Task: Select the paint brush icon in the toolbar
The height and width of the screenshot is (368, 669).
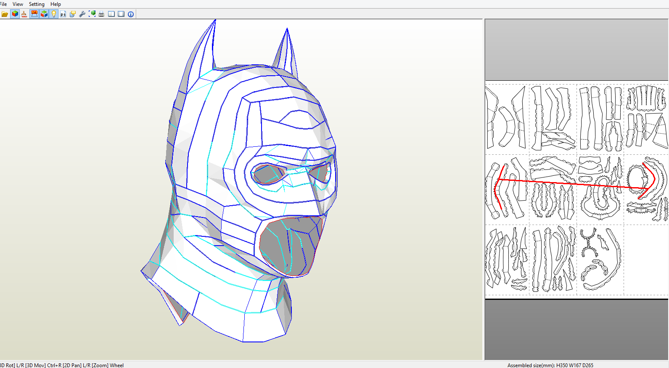Action: point(24,14)
